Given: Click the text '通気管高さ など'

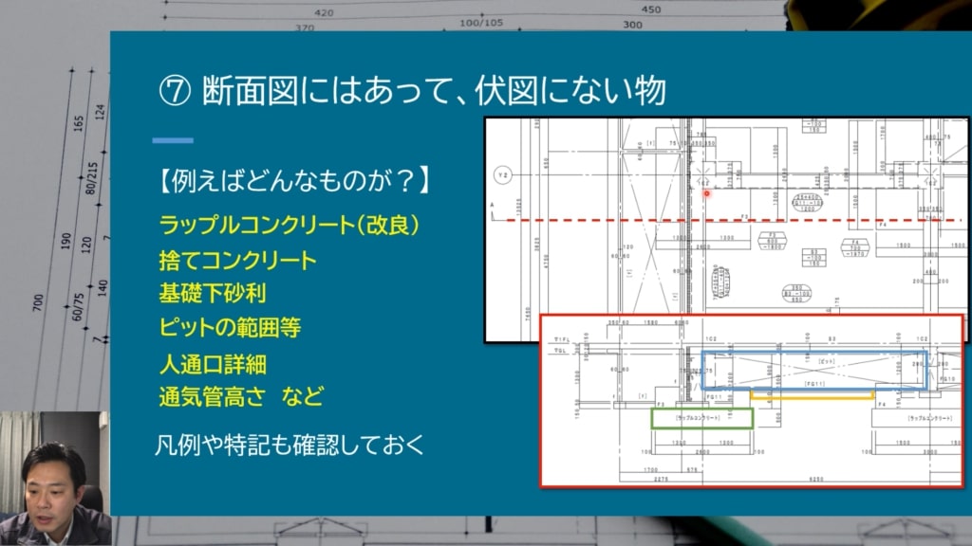Looking at the screenshot, I should (241, 396).
